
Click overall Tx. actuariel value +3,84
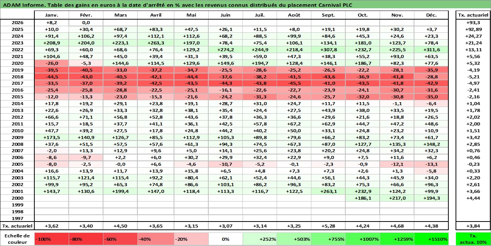[x=473, y=226]
